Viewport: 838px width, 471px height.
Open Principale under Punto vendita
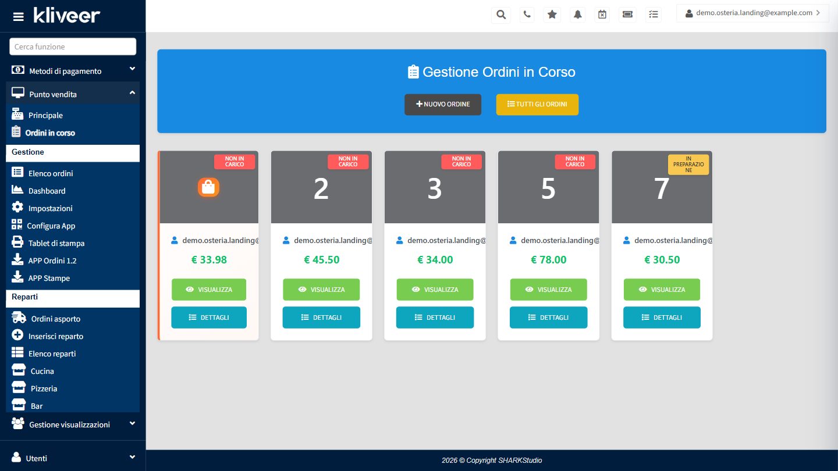click(73, 115)
